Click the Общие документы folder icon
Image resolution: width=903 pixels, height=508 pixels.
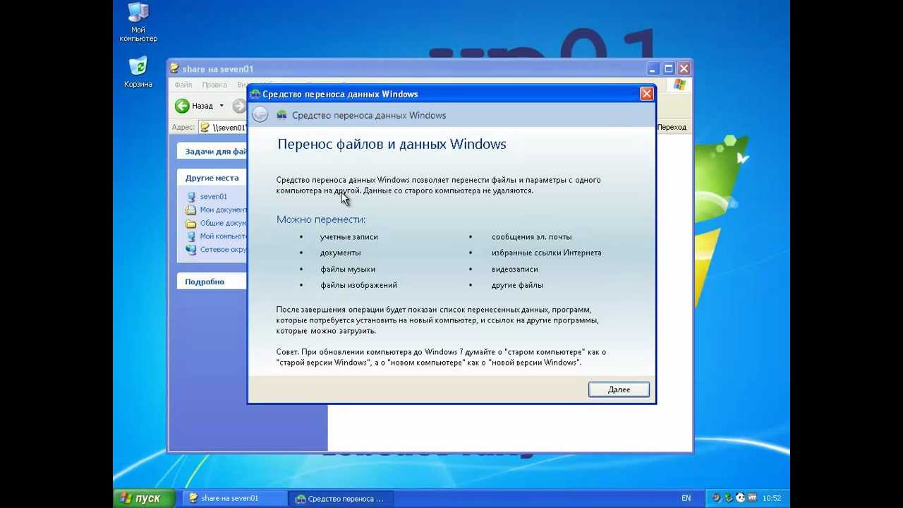[x=191, y=223]
